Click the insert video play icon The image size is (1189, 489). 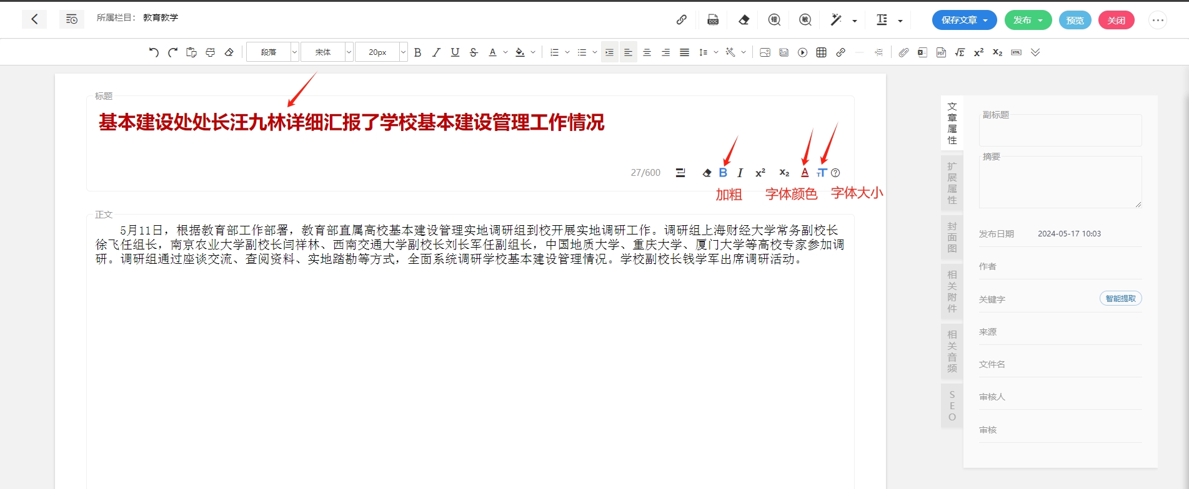(803, 52)
